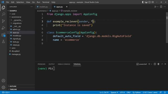Switch to the models.py tab
The image size is (168, 94).
44,7
